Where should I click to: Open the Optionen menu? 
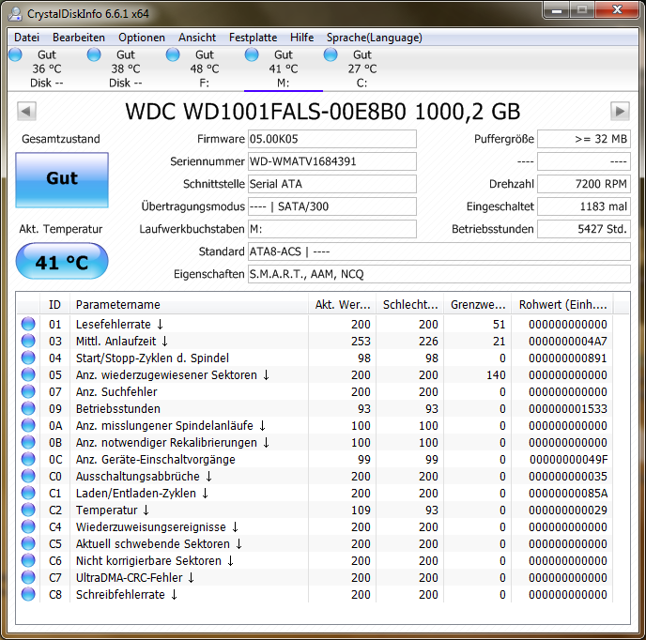click(x=142, y=38)
